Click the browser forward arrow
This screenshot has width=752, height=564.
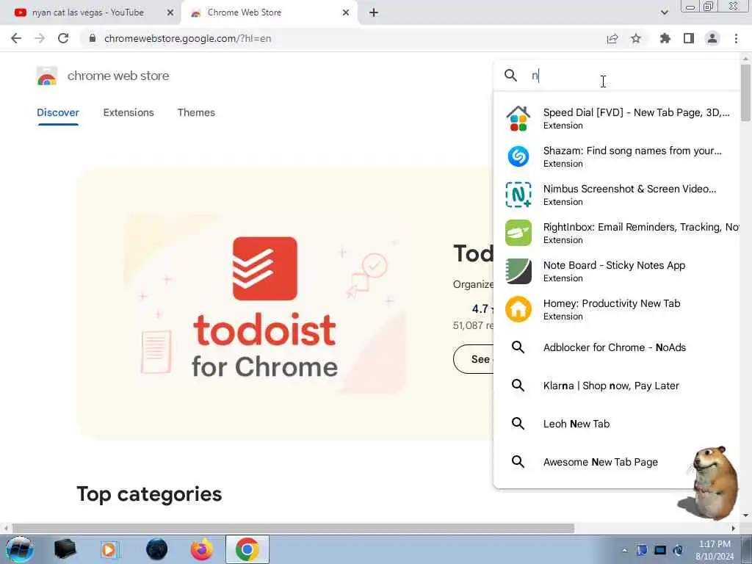(x=40, y=38)
